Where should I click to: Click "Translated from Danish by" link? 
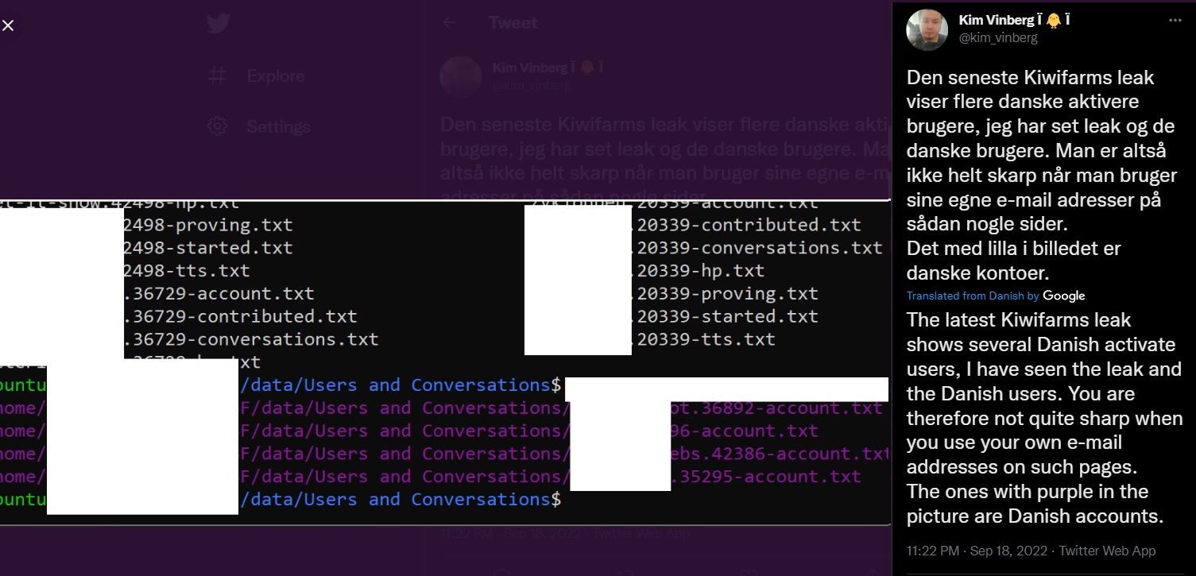click(x=973, y=296)
